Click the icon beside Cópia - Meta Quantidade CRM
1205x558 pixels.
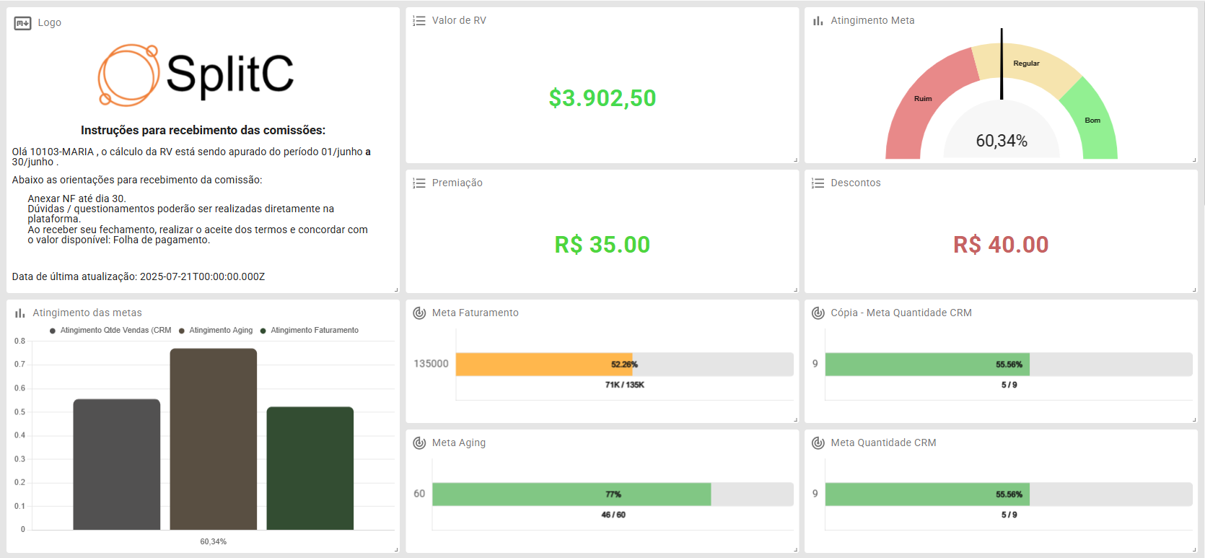[818, 313]
